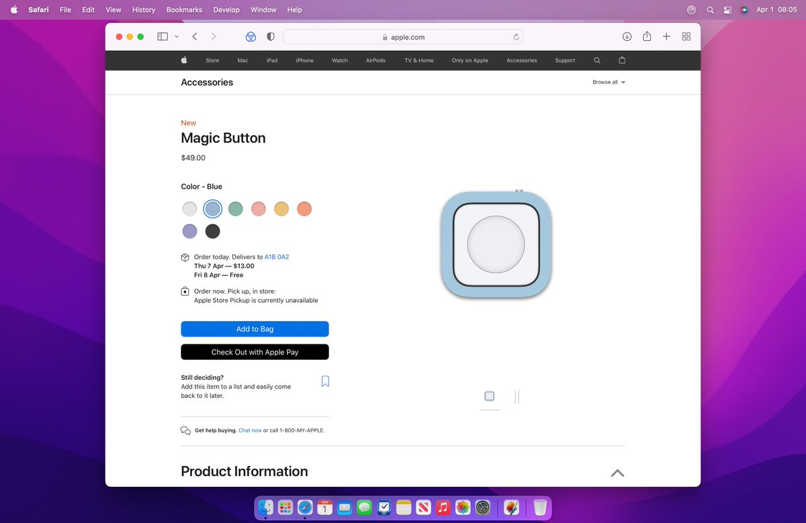Click the chat bubbles help icon

pyautogui.click(x=186, y=430)
